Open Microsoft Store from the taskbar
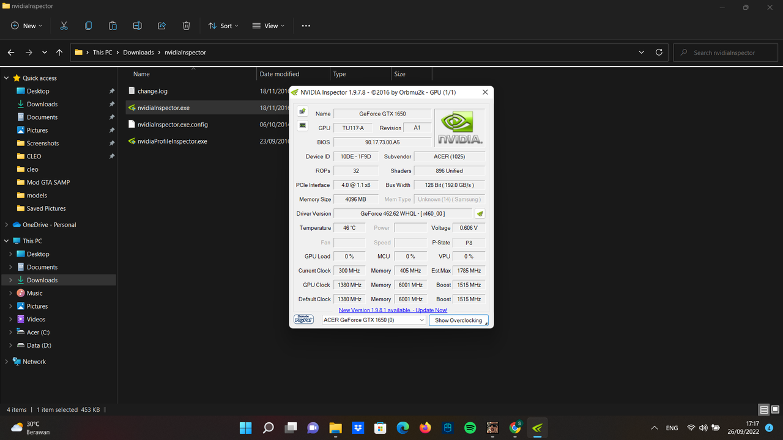This screenshot has width=783, height=440. 380,428
